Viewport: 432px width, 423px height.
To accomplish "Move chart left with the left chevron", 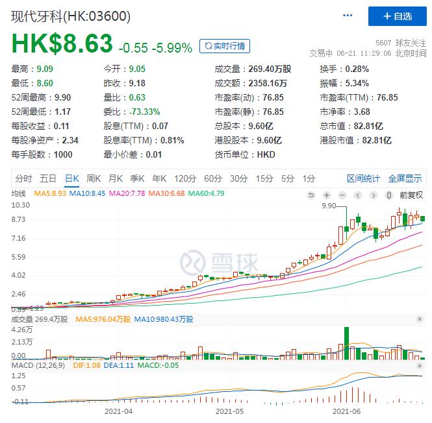I will pos(358,195).
